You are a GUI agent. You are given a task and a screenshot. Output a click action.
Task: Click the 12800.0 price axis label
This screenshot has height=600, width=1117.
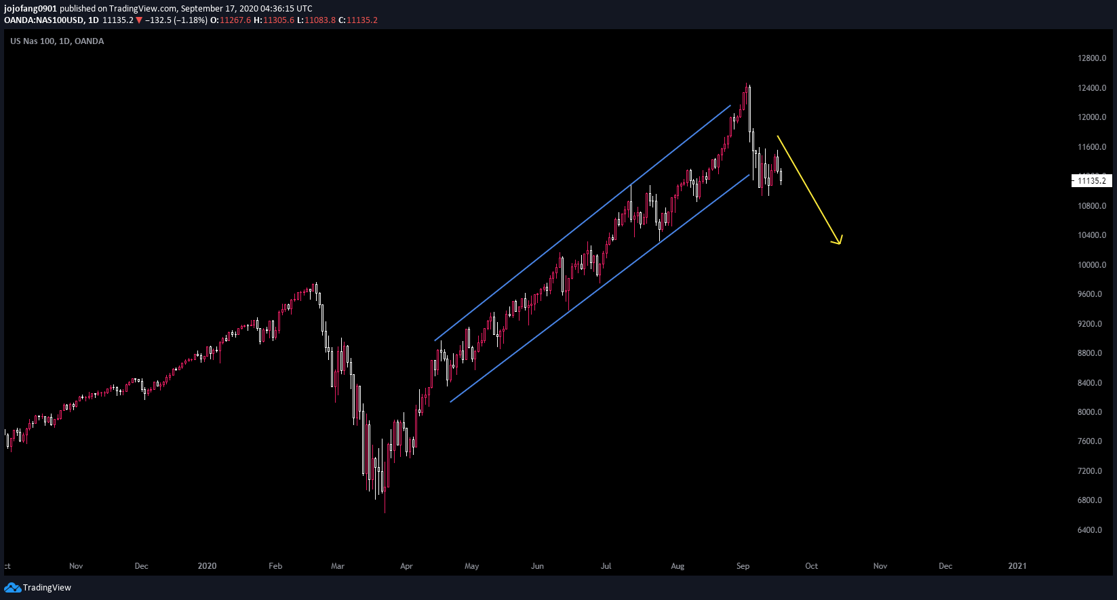point(1092,58)
